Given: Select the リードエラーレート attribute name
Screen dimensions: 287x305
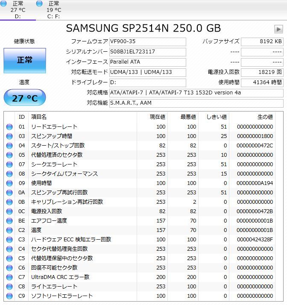Looking at the screenshot, I should pyautogui.click(x=54, y=127).
